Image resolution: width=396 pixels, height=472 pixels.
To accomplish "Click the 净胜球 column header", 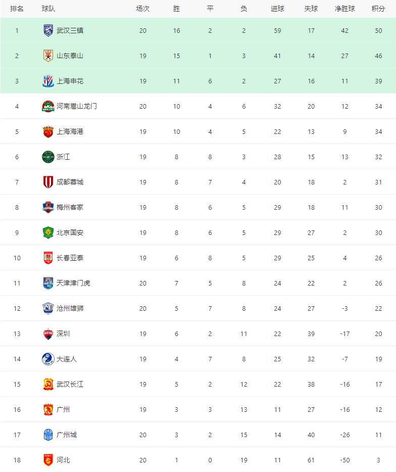I will [344, 9].
